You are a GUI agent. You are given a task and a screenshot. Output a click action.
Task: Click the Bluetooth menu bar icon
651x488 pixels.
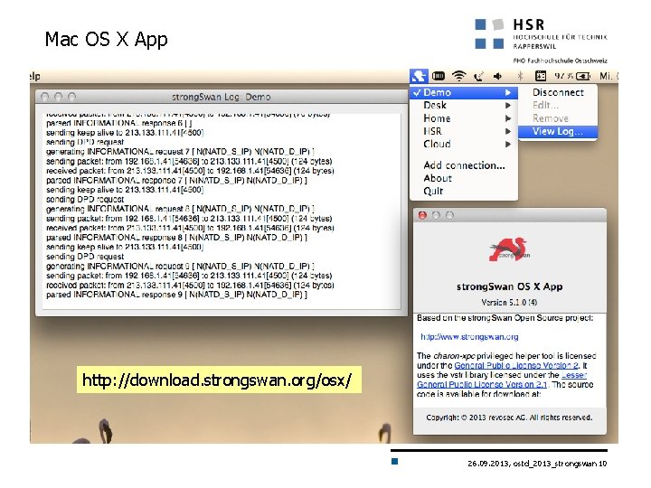click(x=520, y=76)
